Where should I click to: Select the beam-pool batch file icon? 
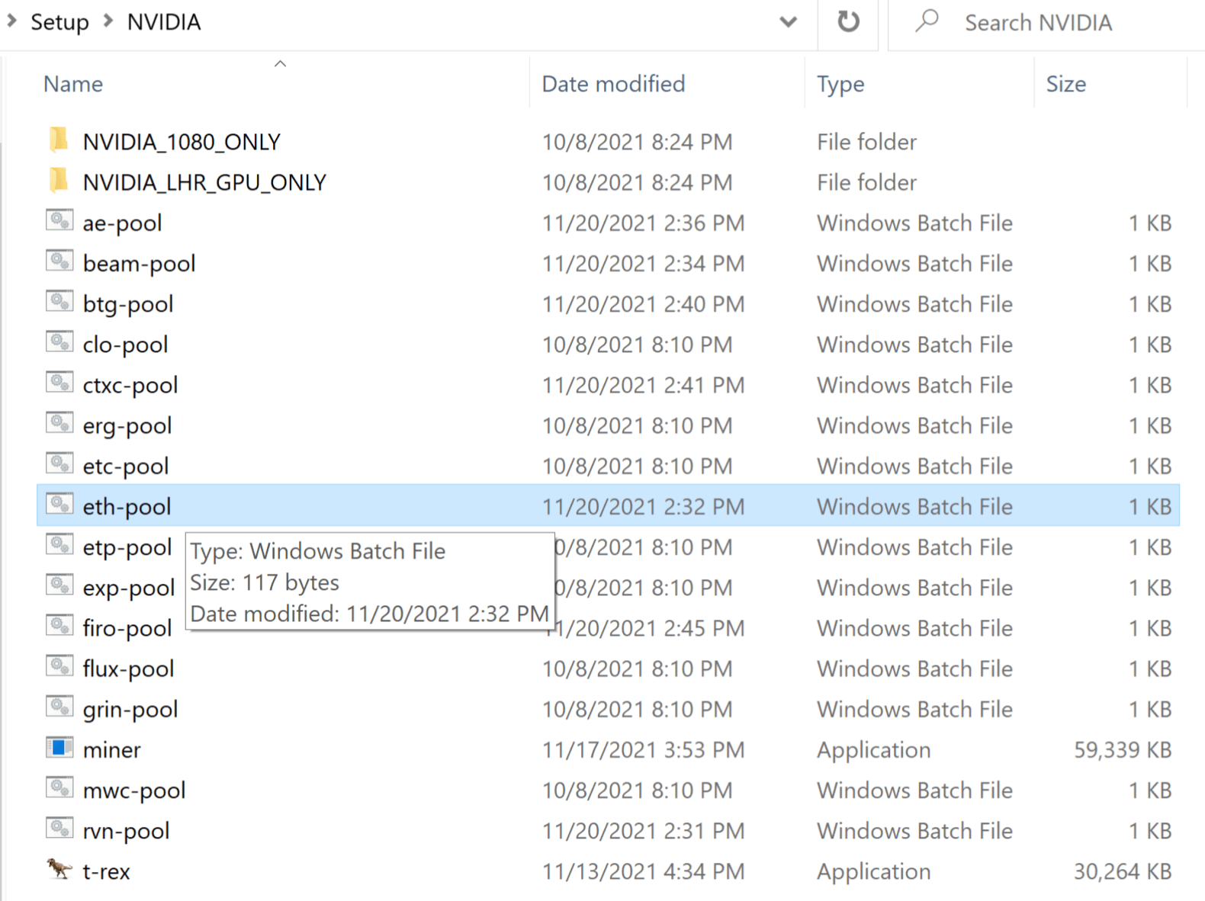[59, 261]
